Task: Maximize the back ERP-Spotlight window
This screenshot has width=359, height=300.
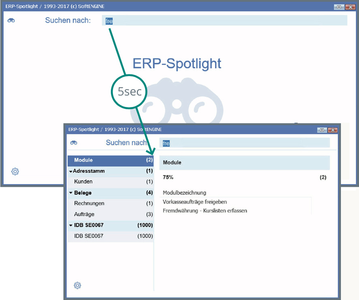Action: tap(339, 7)
